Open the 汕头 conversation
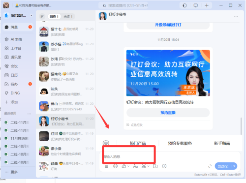The image size is (246, 183). (x=65, y=91)
